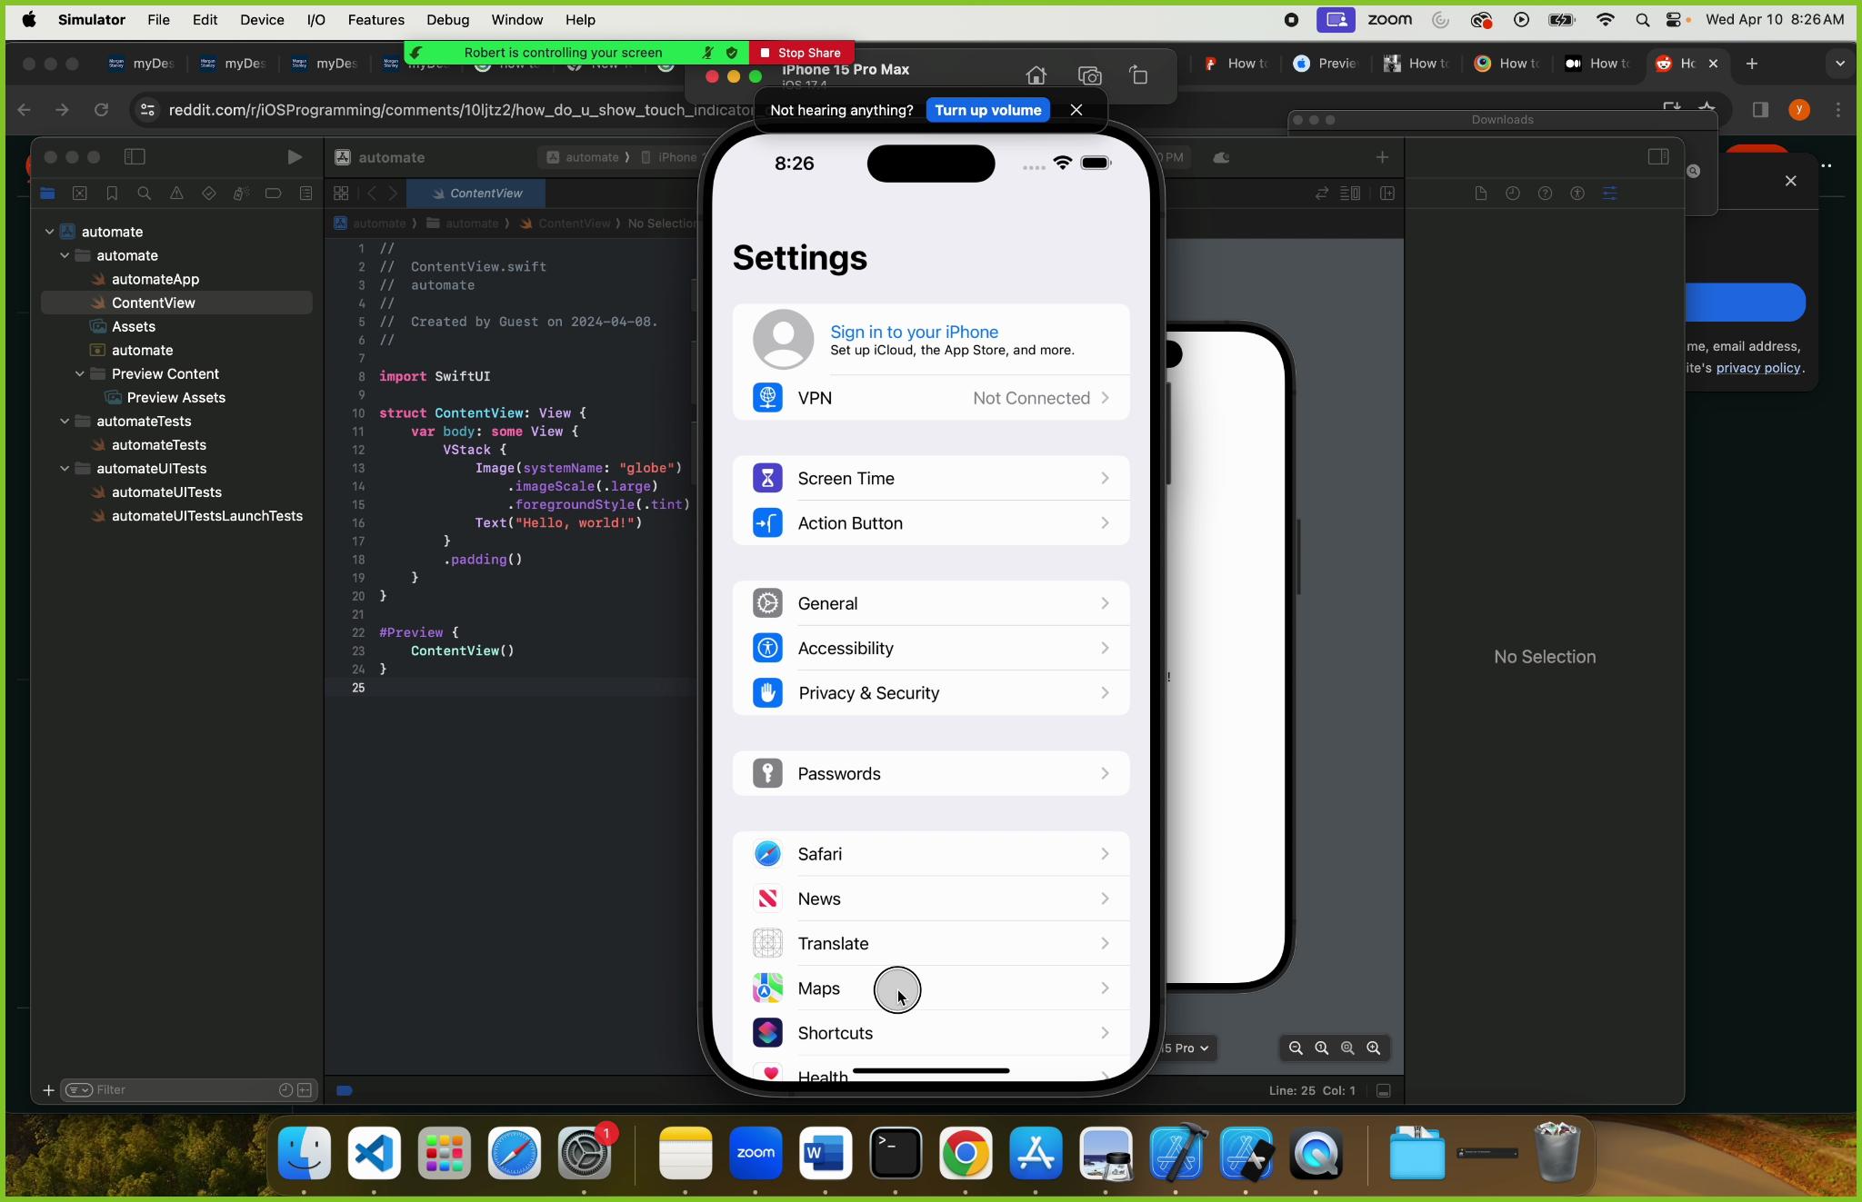Image resolution: width=1862 pixels, height=1202 pixels.
Task: Tap the Simulator Home button icon
Action: [x=1036, y=75]
